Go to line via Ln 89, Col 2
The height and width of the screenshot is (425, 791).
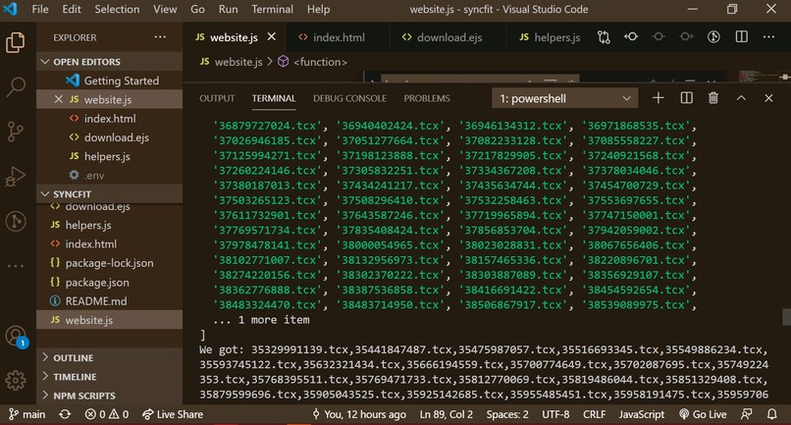tap(446, 414)
